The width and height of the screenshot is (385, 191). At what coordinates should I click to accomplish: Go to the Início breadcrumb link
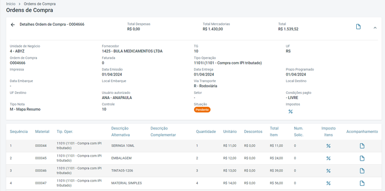[11, 4]
